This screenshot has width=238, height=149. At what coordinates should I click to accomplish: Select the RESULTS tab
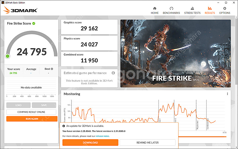[210, 11]
